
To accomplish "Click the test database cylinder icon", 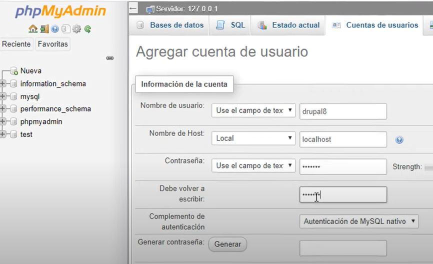I will tap(13, 134).
